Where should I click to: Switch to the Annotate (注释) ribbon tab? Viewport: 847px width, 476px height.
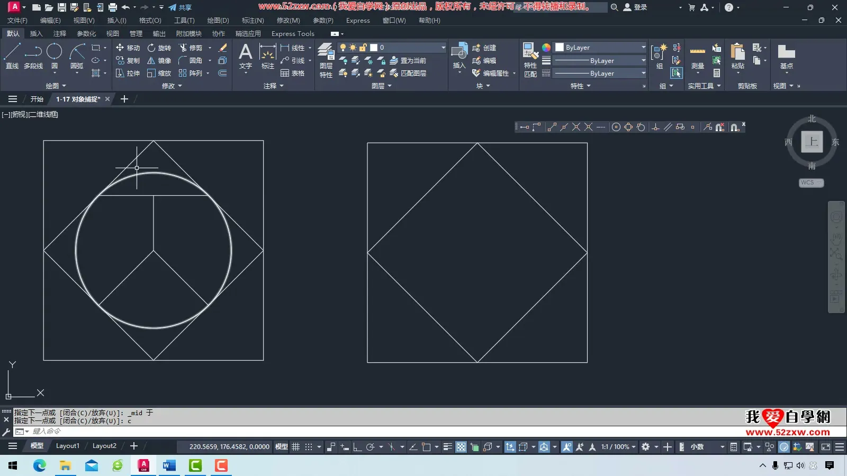coord(60,34)
